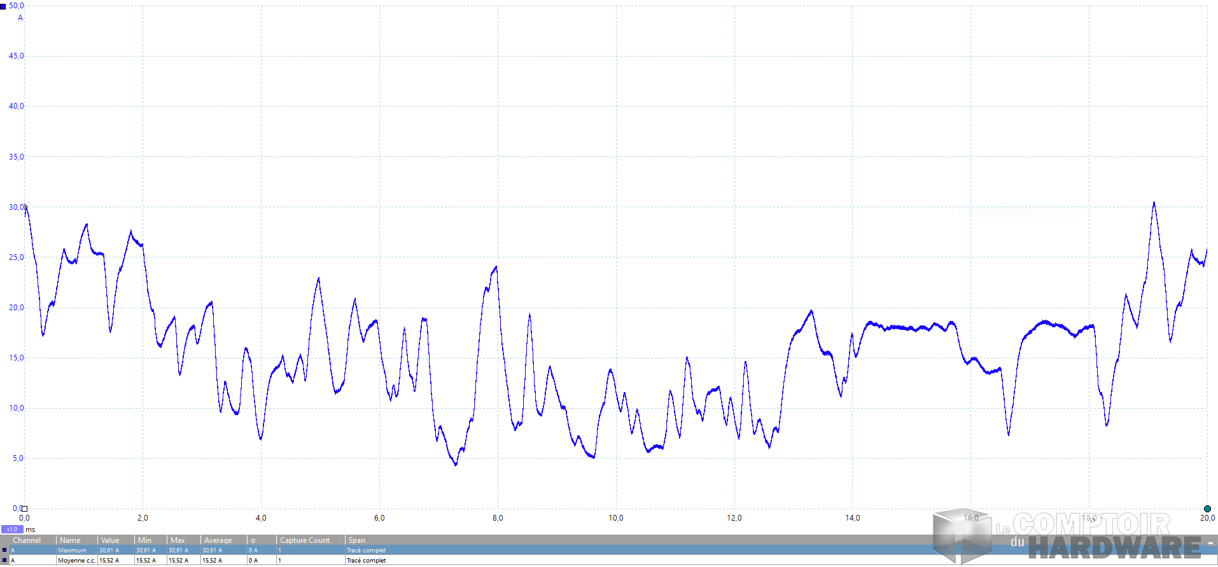Click the 10,0 ms label on the time axis
Screen dimensions: 1218x567
pos(615,518)
